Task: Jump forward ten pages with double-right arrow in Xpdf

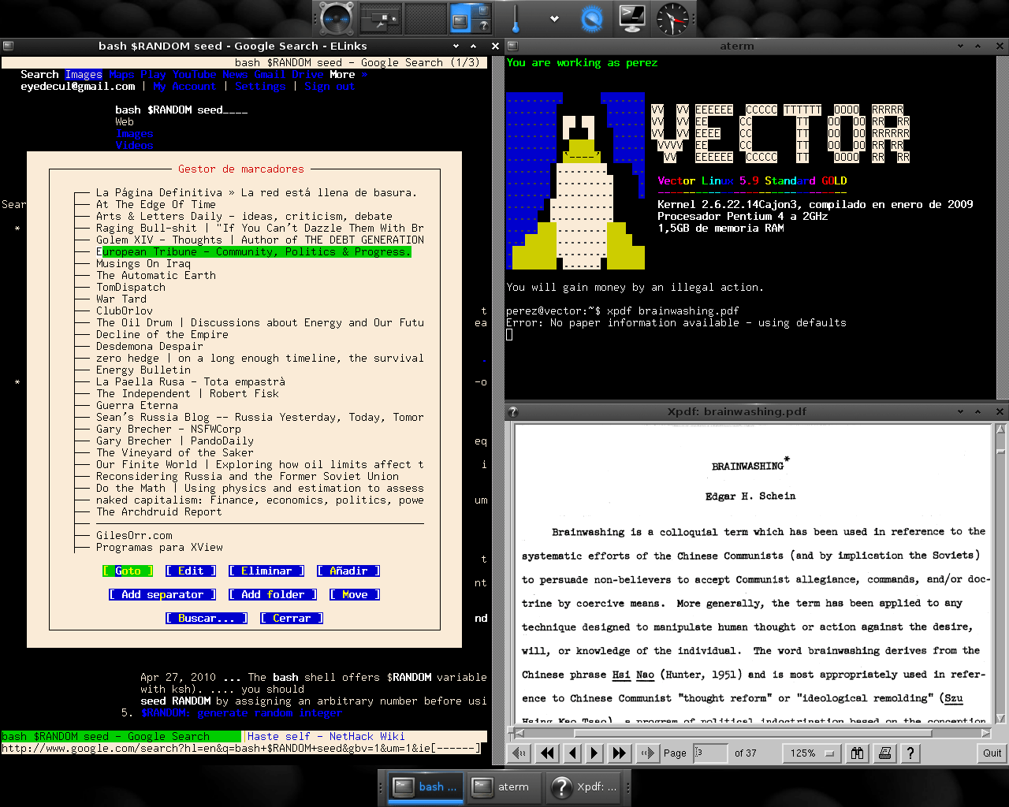Action: coord(620,753)
